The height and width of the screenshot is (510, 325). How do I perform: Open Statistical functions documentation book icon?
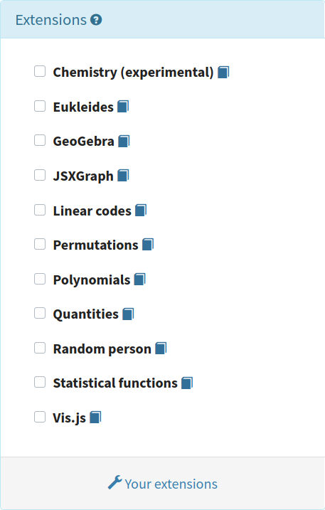coord(187,383)
